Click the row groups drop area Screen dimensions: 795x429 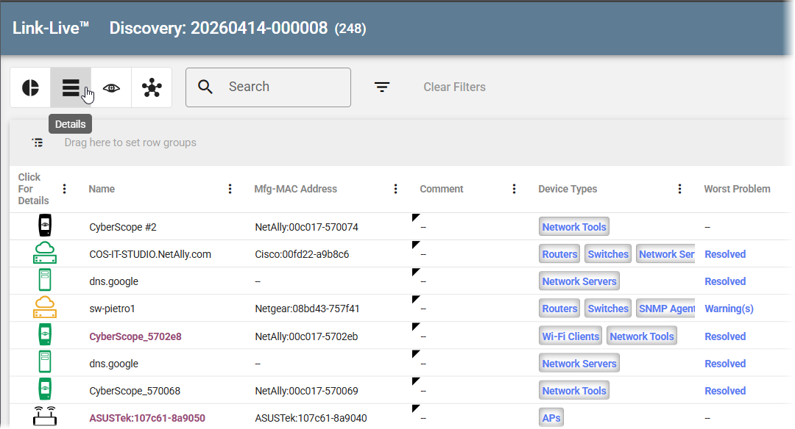point(130,143)
